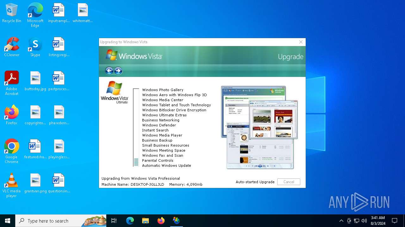Screen dimensions: 405x227
Task: Select the Windows Meeting Space entry
Action: tap(164, 150)
